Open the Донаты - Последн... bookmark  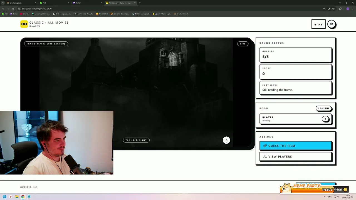pyautogui.click(x=120, y=14)
